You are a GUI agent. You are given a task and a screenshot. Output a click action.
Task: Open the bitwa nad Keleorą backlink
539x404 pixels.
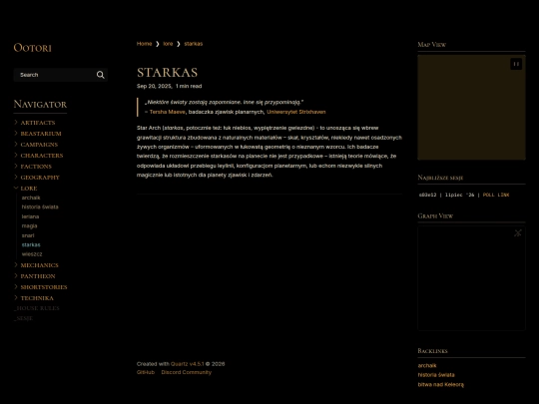pos(441,385)
